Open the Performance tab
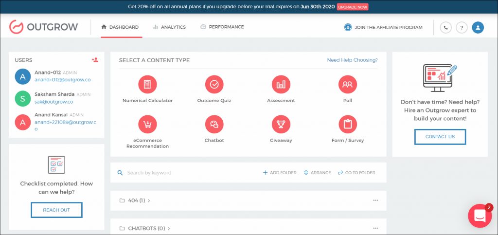 coord(222,27)
